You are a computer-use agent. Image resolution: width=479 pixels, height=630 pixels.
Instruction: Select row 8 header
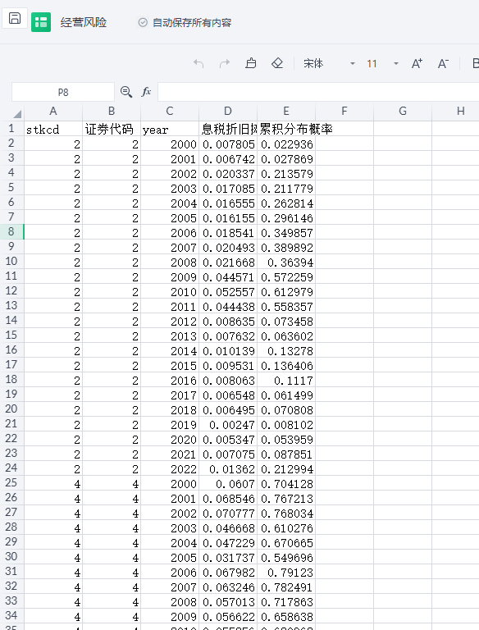[x=11, y=232]
